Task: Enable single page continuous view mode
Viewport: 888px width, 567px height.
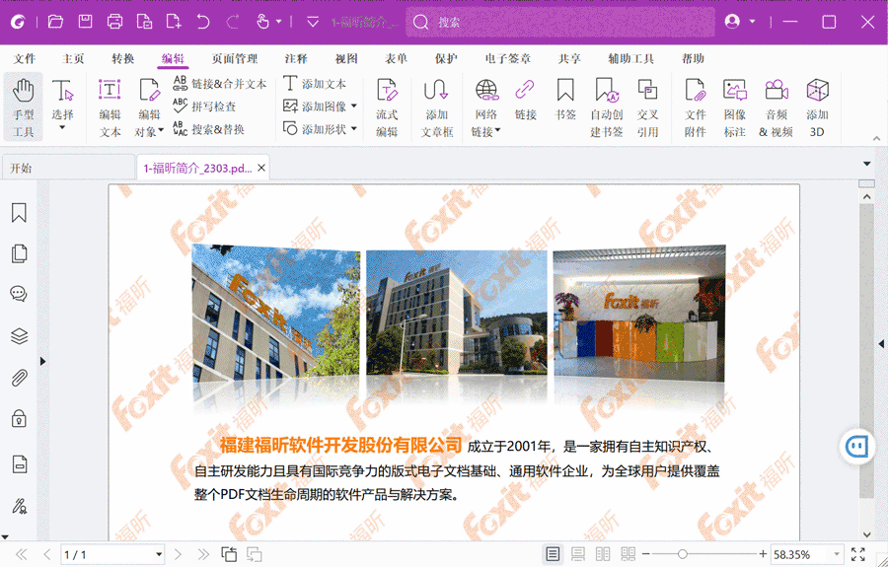Action: point(577,554)
